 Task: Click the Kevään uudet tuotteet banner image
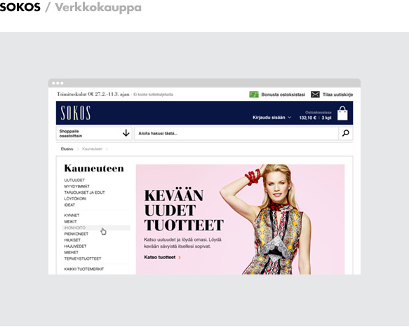pos(240,219)
